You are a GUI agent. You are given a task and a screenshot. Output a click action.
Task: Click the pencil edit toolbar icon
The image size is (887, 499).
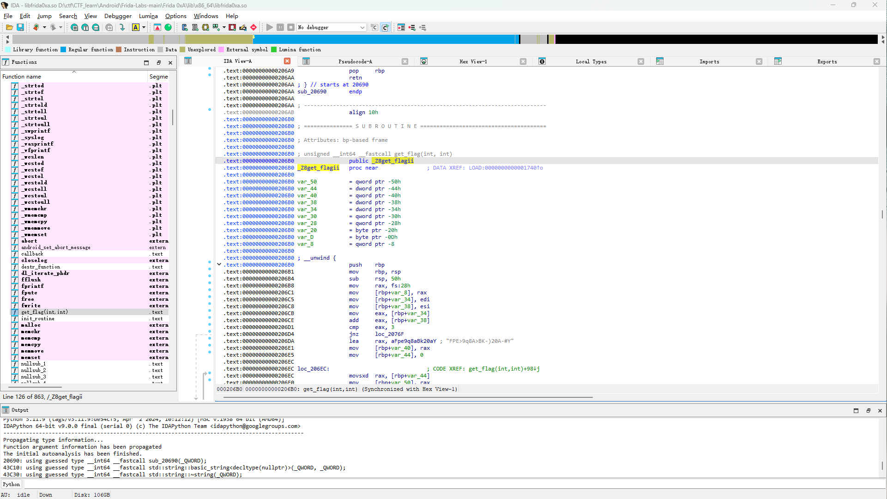pos(243,28)
